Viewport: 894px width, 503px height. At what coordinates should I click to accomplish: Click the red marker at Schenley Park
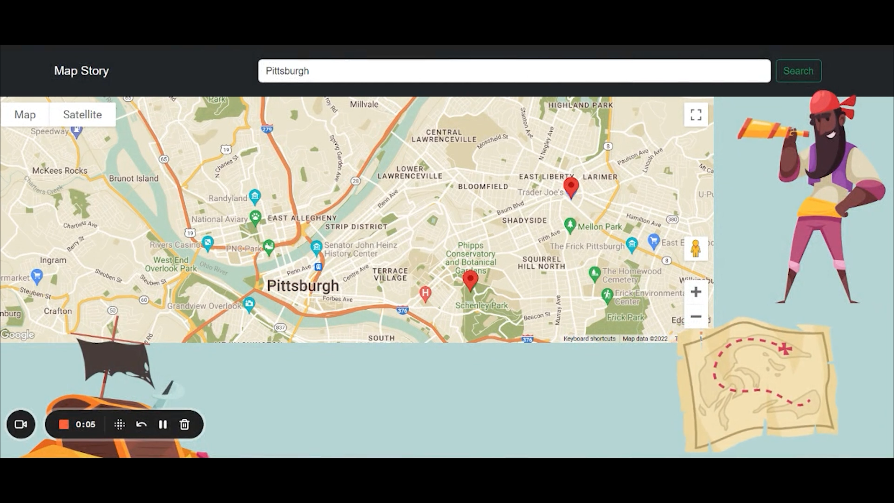[470, 280]
